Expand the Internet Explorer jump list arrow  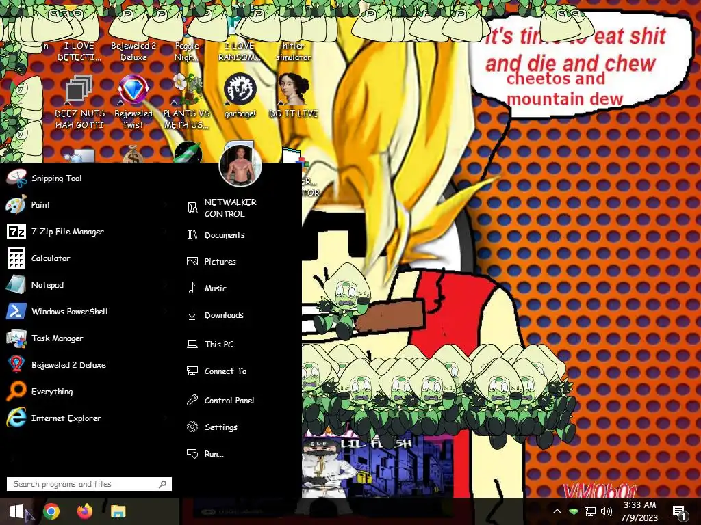166,418
